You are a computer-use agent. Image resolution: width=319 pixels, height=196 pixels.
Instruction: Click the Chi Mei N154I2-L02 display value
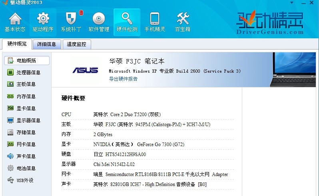114,164
